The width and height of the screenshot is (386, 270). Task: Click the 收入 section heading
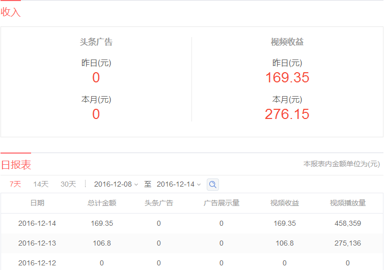(x=10, y=12)
